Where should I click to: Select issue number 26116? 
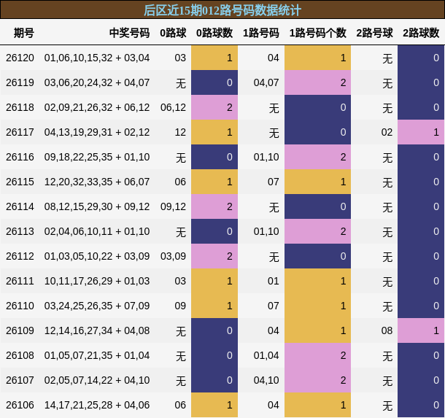[20, 157]
